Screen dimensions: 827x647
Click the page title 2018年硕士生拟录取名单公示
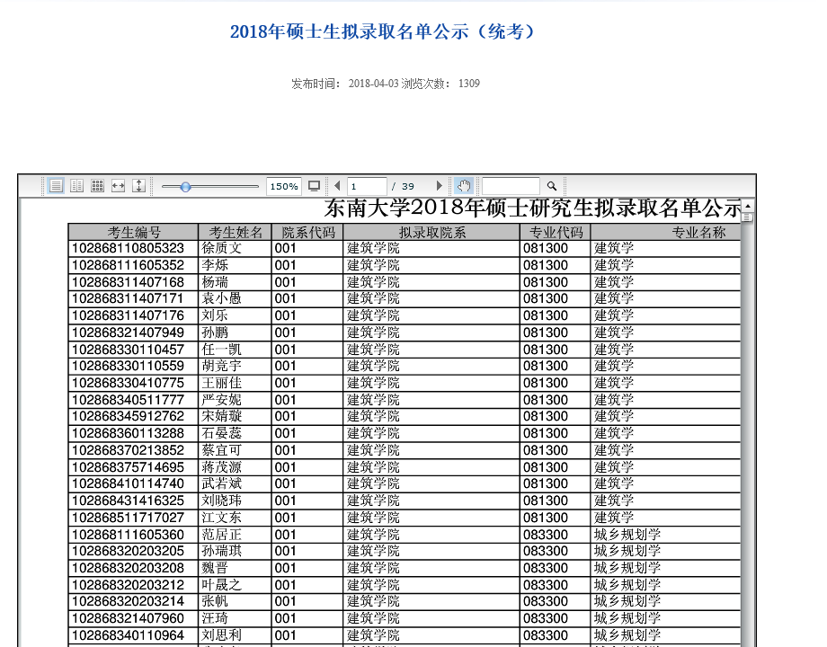pos(383,31)
